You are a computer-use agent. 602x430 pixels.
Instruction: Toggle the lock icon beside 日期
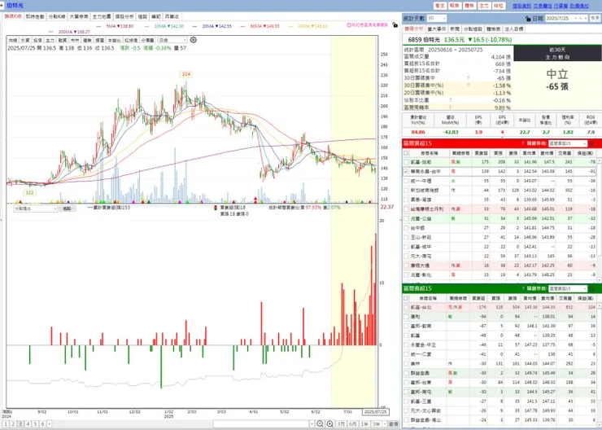(528, 19)
